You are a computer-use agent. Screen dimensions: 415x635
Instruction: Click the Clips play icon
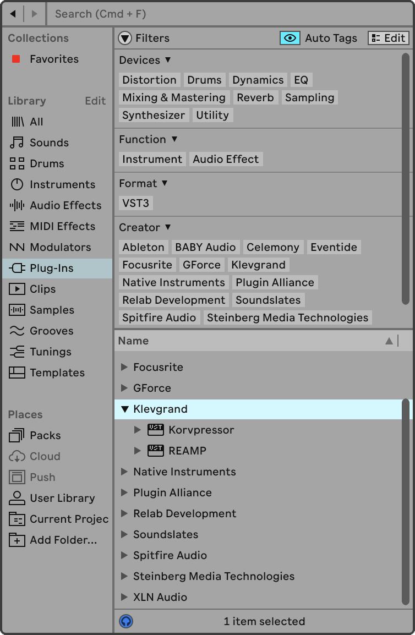(17, 289)
